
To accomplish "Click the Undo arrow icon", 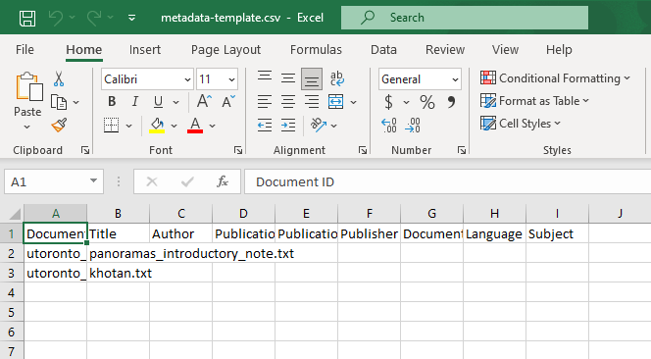I will [56, 18].
